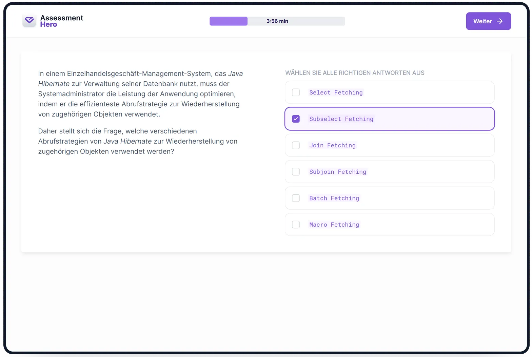This screenshot has width=532, height=357.
Task: Uncheck the Subselect Fetching checkbox
Action: pyautogui.click(x=296, y=119)
